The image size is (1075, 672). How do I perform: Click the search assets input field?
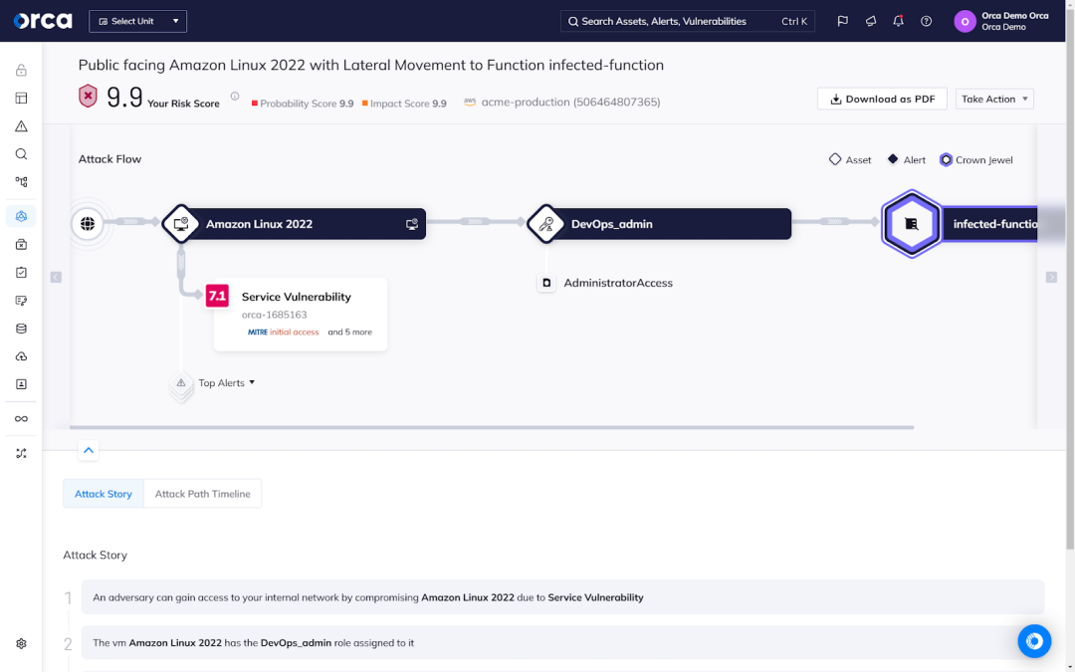688,21
